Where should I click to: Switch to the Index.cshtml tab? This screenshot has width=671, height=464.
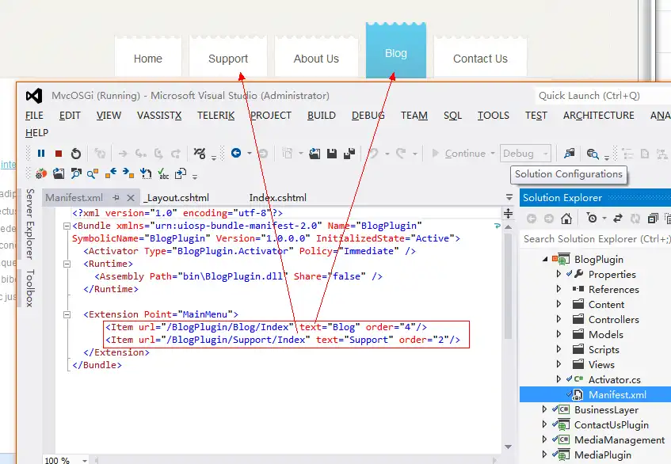[x=278, y=198]
